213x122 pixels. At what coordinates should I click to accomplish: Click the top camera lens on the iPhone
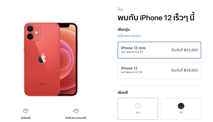tap(30, 29)
